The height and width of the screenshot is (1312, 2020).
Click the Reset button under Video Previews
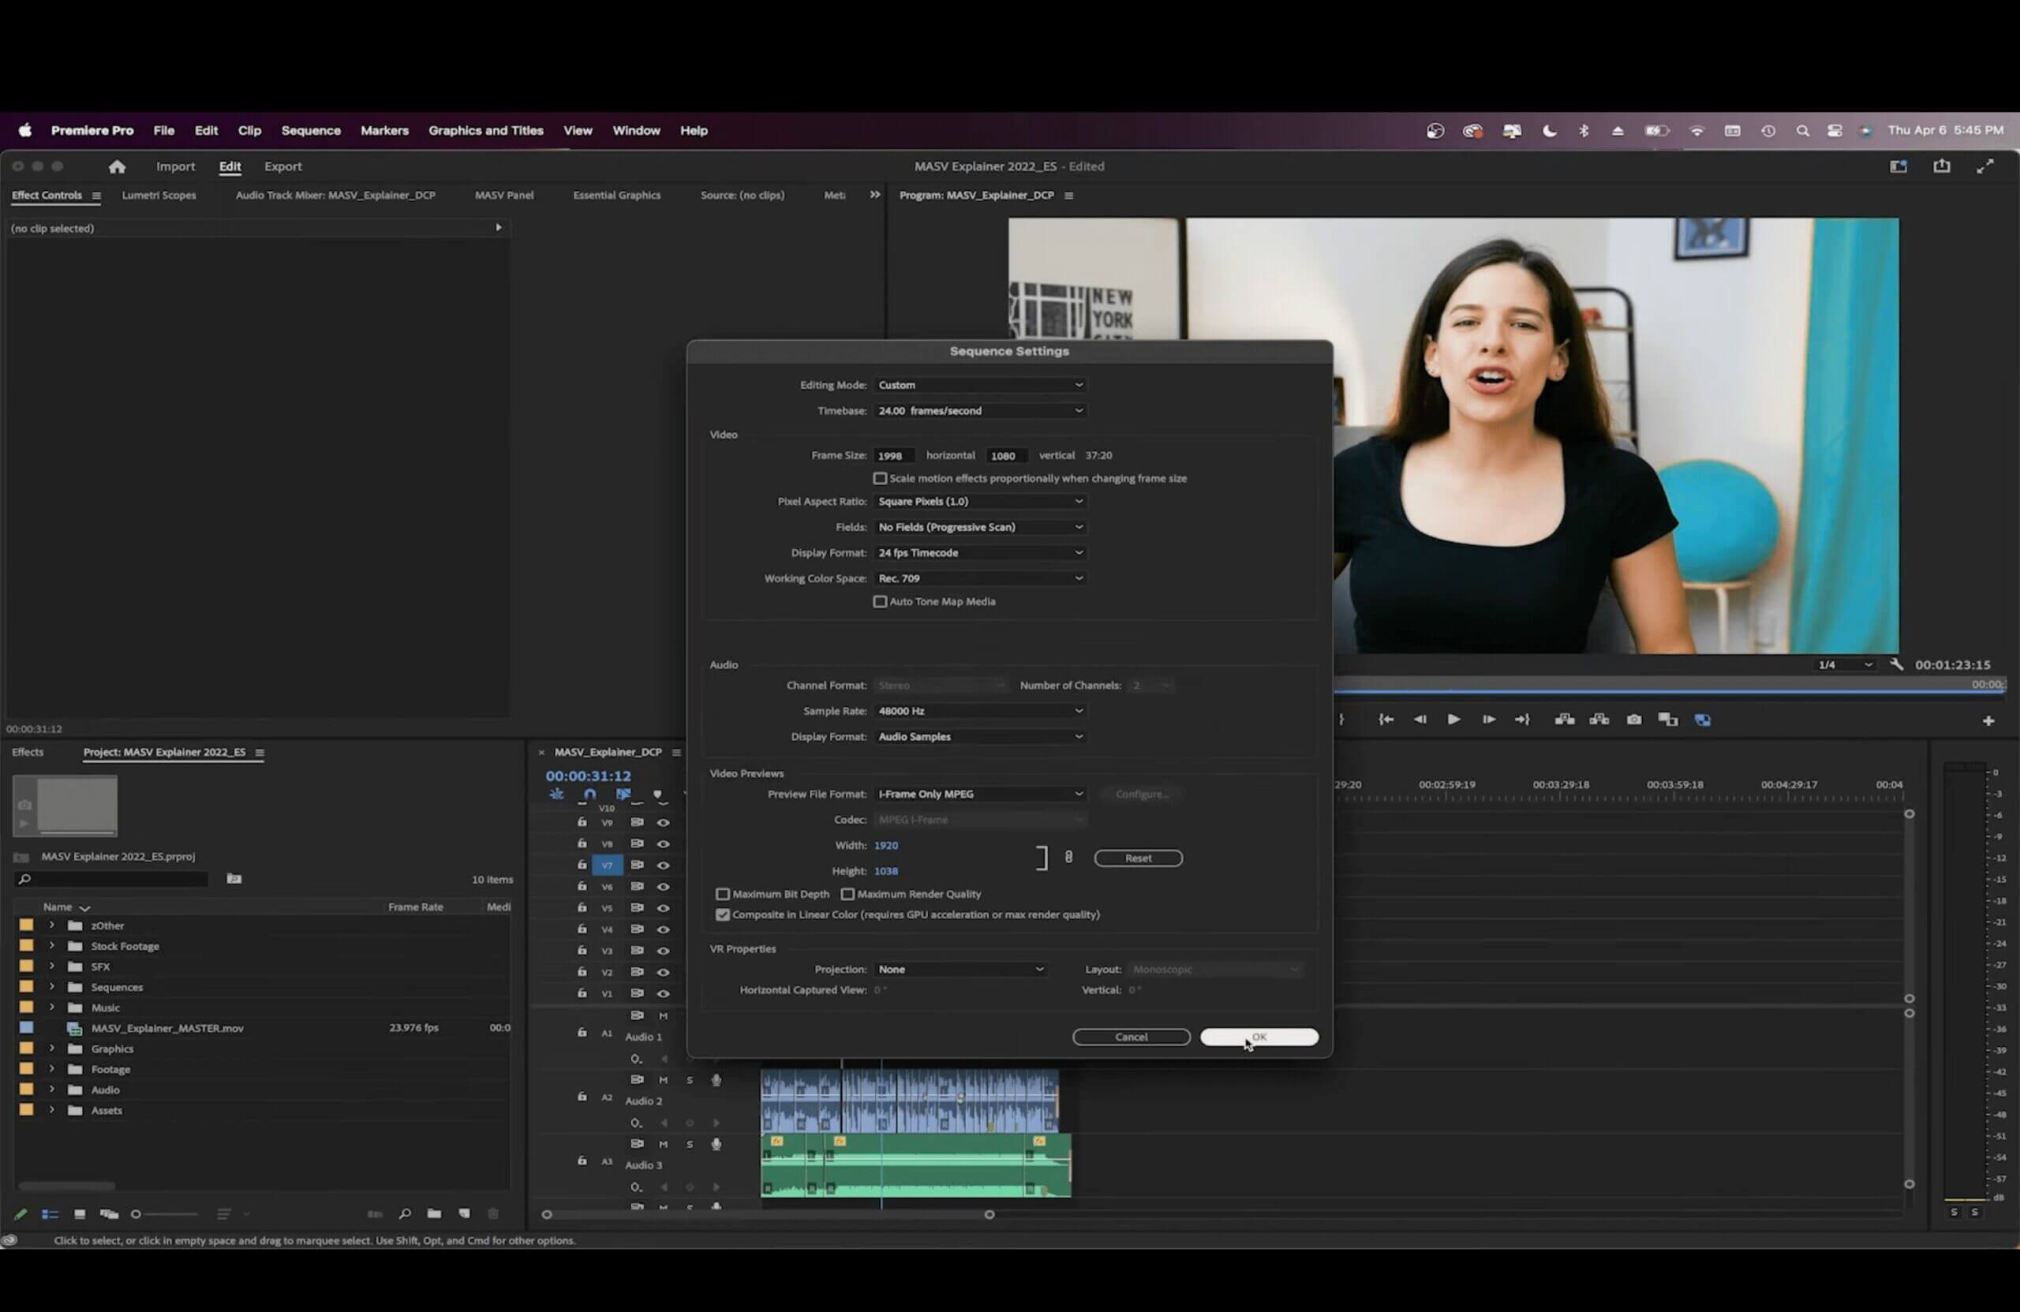pos(1137,858)
